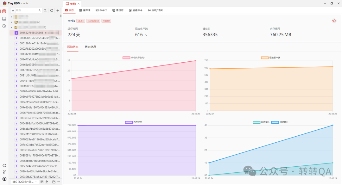Open the more options ellipsis icon
The height and width of the screenshot is (185, 342).
click(x=59, y=182)
